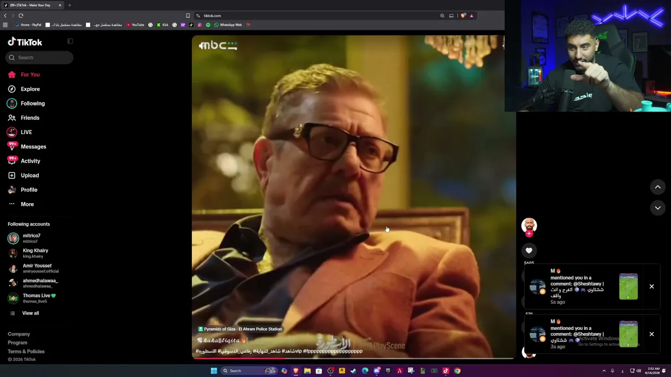
Task: Toggle the microphone icon in the system tray
Action: coord(612,371)
